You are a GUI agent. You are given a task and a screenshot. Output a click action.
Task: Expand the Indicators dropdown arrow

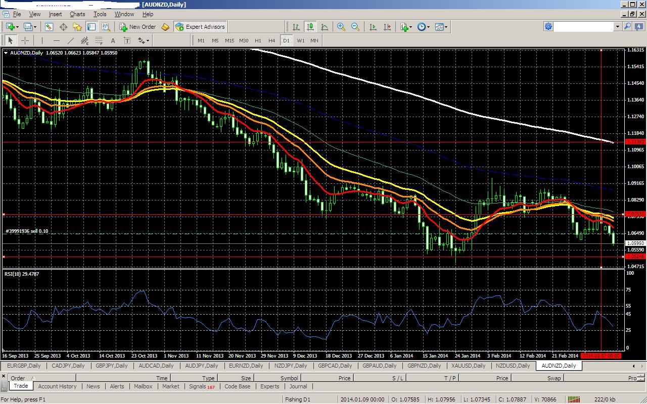point(411,27)
